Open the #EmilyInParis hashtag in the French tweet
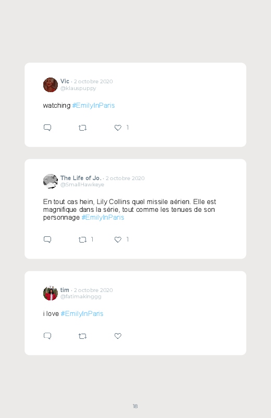The image size is (271, 418). [x=103, y=218]
